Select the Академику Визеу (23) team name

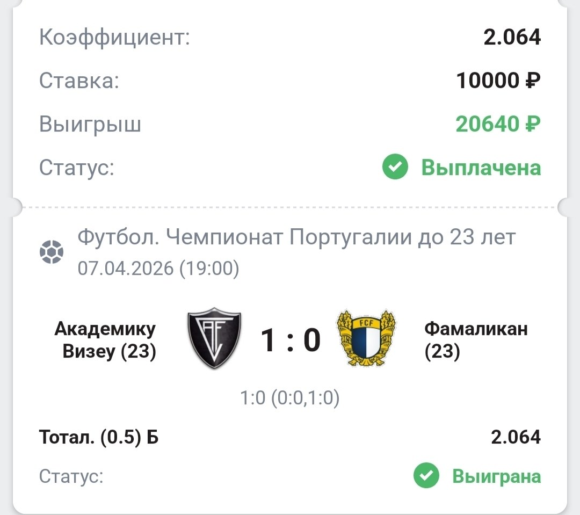105,340
